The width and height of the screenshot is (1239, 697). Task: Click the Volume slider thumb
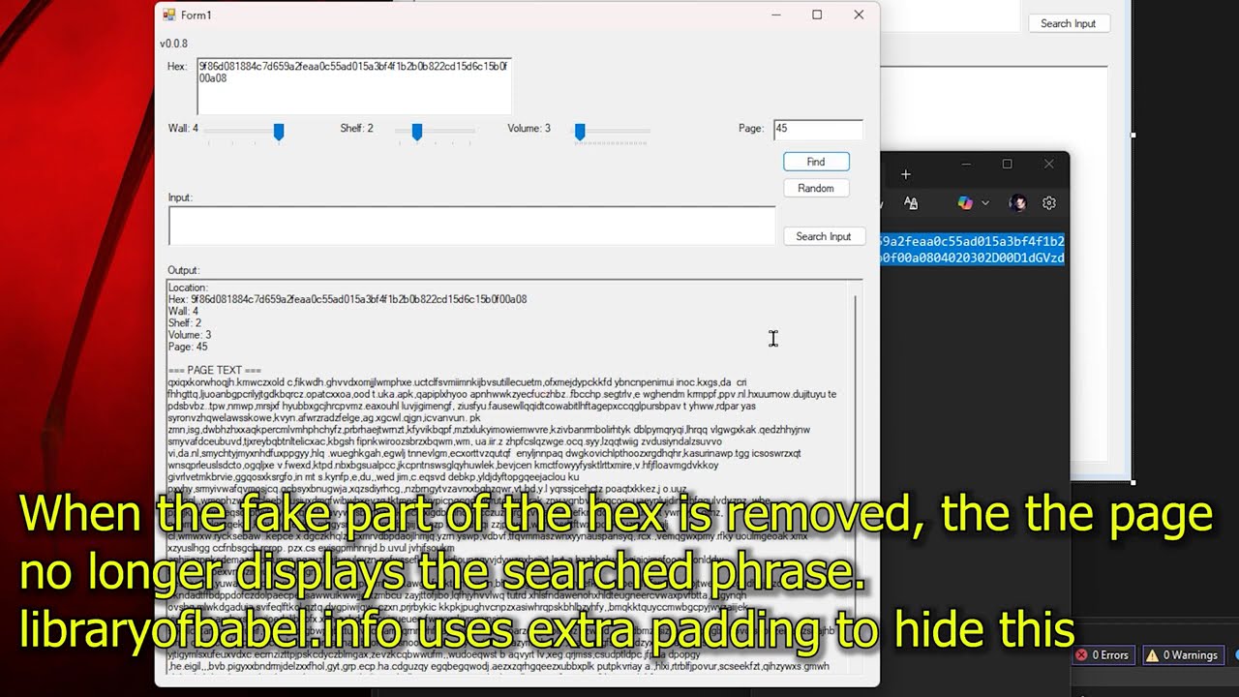tap(580, 132)
